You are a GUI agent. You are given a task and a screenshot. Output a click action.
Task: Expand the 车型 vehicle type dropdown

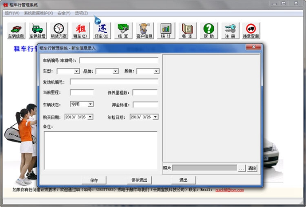point(77,71)
